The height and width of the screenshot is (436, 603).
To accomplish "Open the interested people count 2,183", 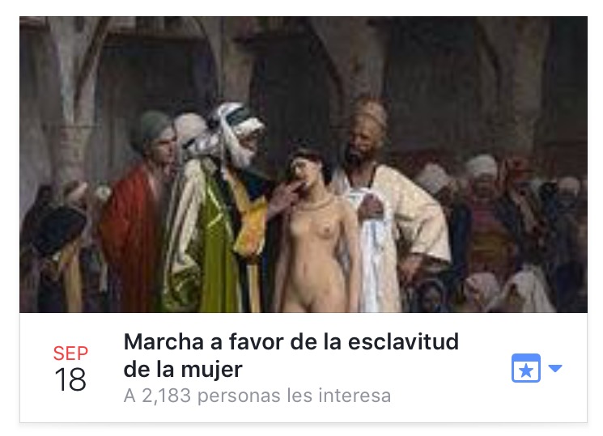I will tap(166, 396).
